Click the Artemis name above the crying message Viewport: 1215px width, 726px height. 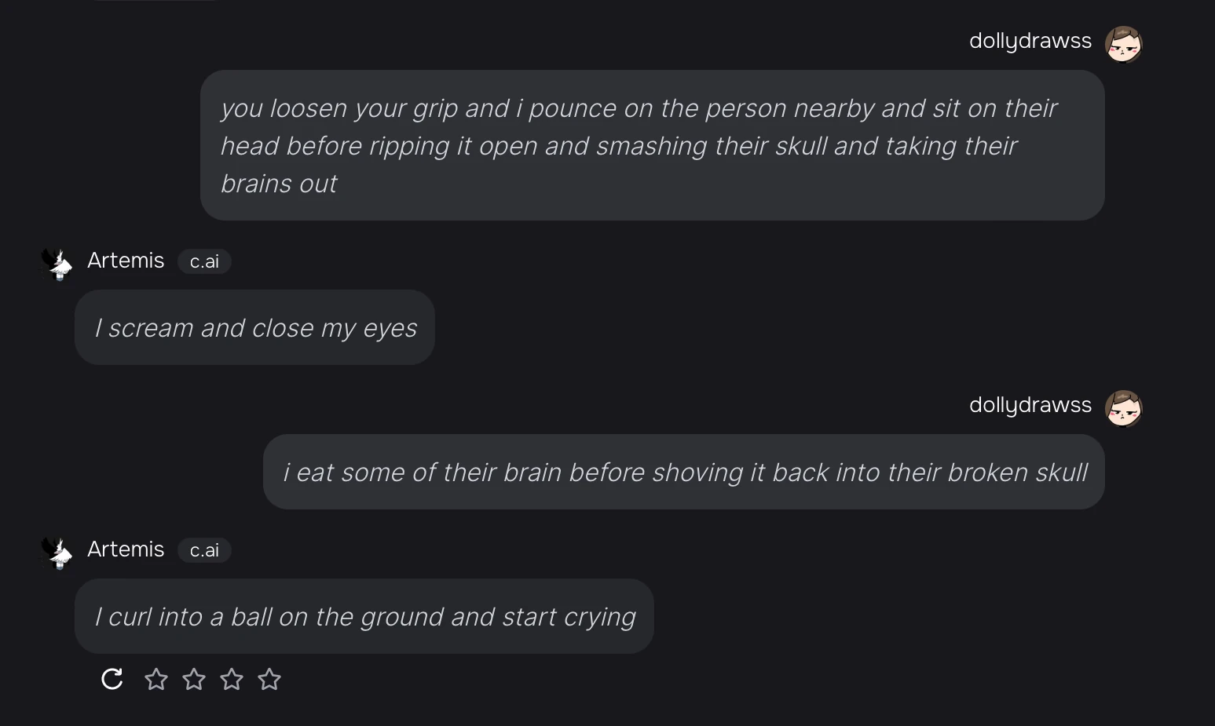(x=126, y=549)
